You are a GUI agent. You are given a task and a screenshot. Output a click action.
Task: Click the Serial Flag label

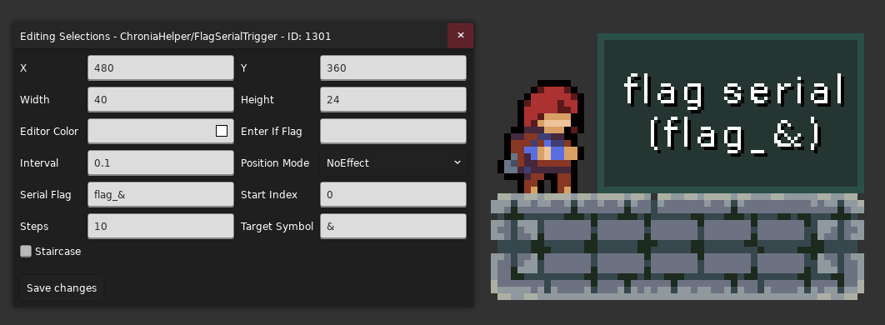45,195
